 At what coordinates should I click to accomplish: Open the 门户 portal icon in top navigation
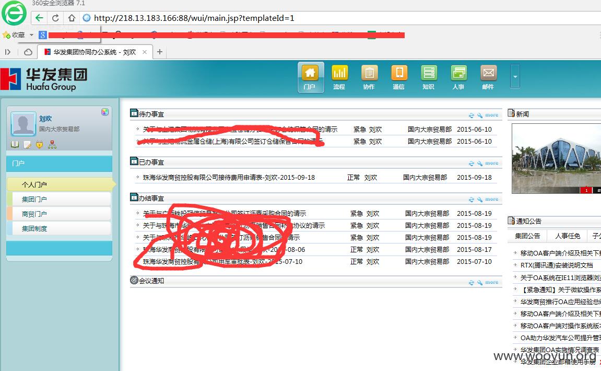(x=311, y=77)
